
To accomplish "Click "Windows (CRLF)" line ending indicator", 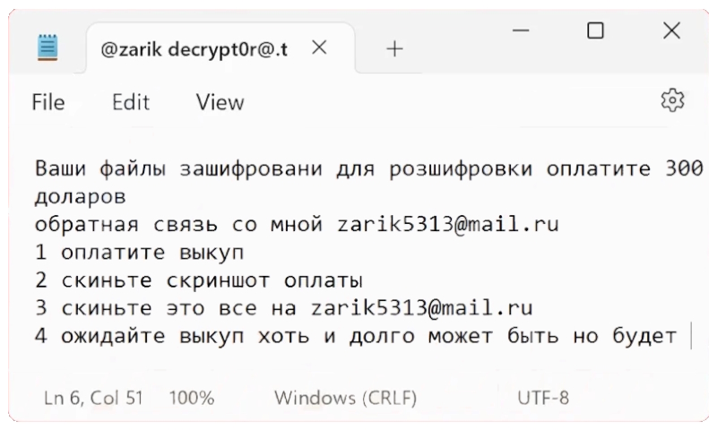I will coord(345,397).
